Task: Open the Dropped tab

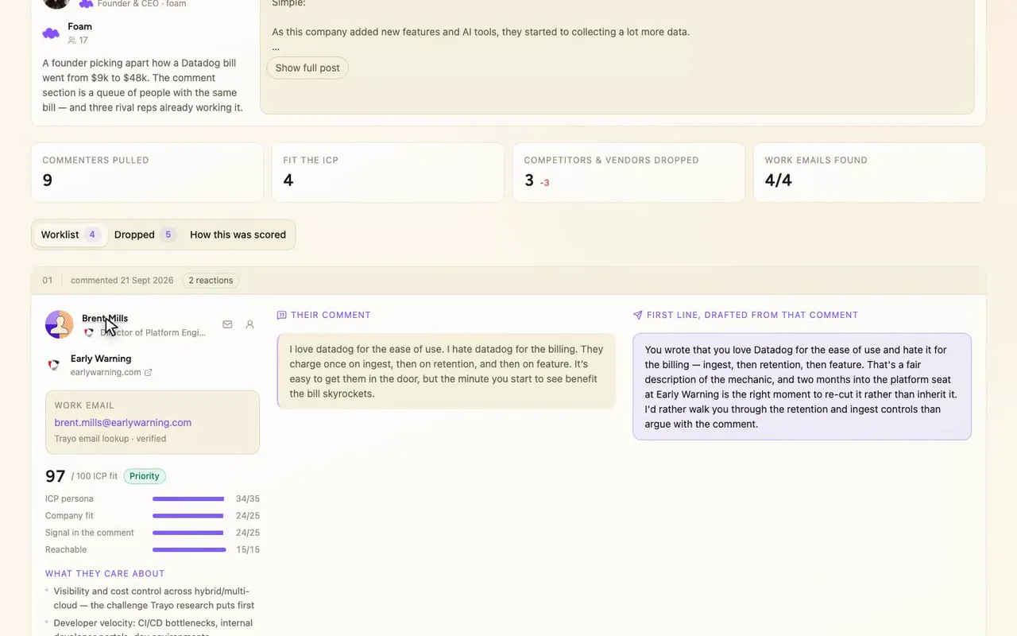Action: point(145,235)
